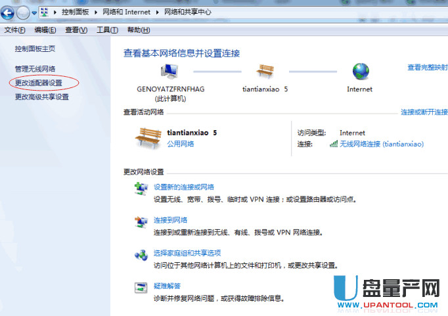Screen dimensions: 448x316
Task: Open 查看完整映射 link
Action: click(428, 68)
